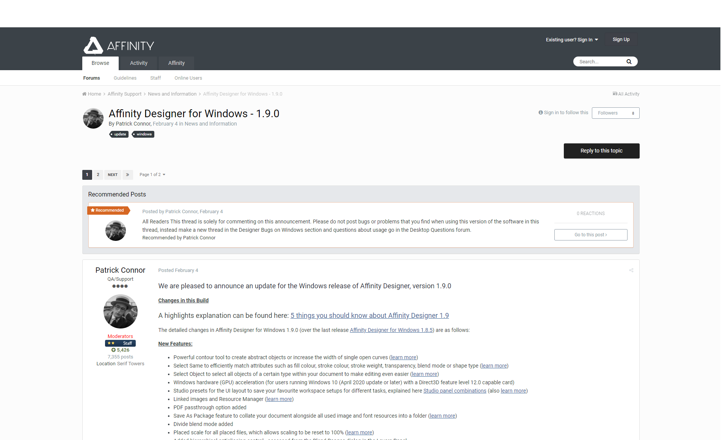Image resolution: width=728 pixels, height=440 pixels.
Task: Click the Followers count button
Action: tap(615, 113)
